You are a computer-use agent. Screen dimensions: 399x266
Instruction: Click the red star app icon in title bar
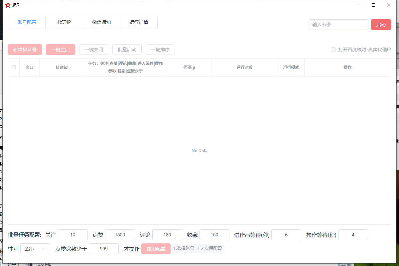click(8, 5)
